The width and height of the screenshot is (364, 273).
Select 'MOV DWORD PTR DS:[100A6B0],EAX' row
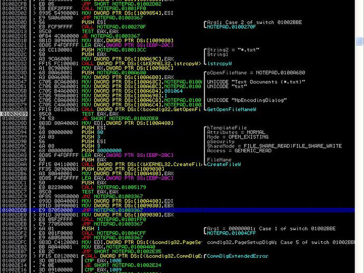coord(128,77)
